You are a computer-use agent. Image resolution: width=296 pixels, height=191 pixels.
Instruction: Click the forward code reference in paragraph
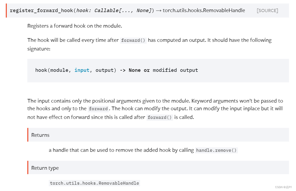click(98, 109)
